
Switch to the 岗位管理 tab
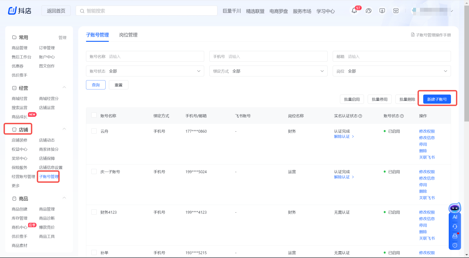[128, 35]
